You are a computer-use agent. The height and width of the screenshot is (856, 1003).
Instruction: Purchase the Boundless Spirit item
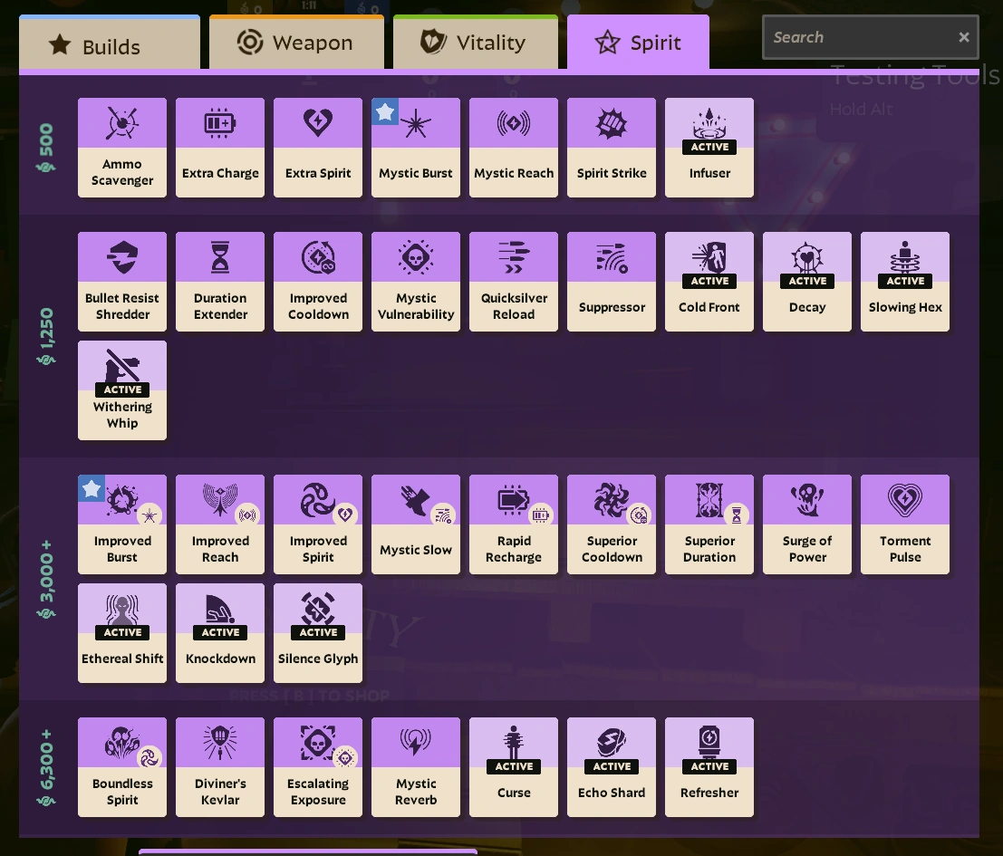(x=122, y=768)
